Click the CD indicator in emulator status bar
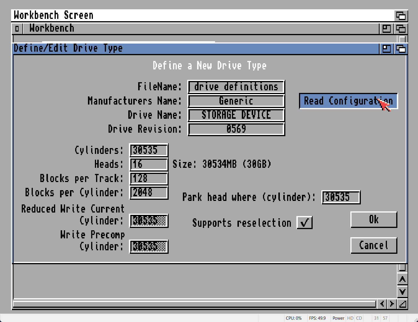The width and height of the screenshot is (418, 322). click(x=359, y=318)
